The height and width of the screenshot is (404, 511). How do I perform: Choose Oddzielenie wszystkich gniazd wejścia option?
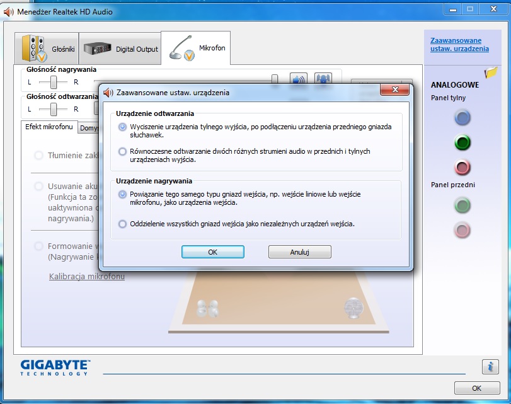(x=122, y=224)
